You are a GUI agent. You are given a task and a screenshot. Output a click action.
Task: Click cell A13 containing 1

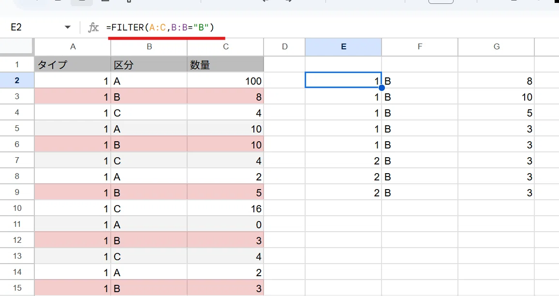pos(73,256)
